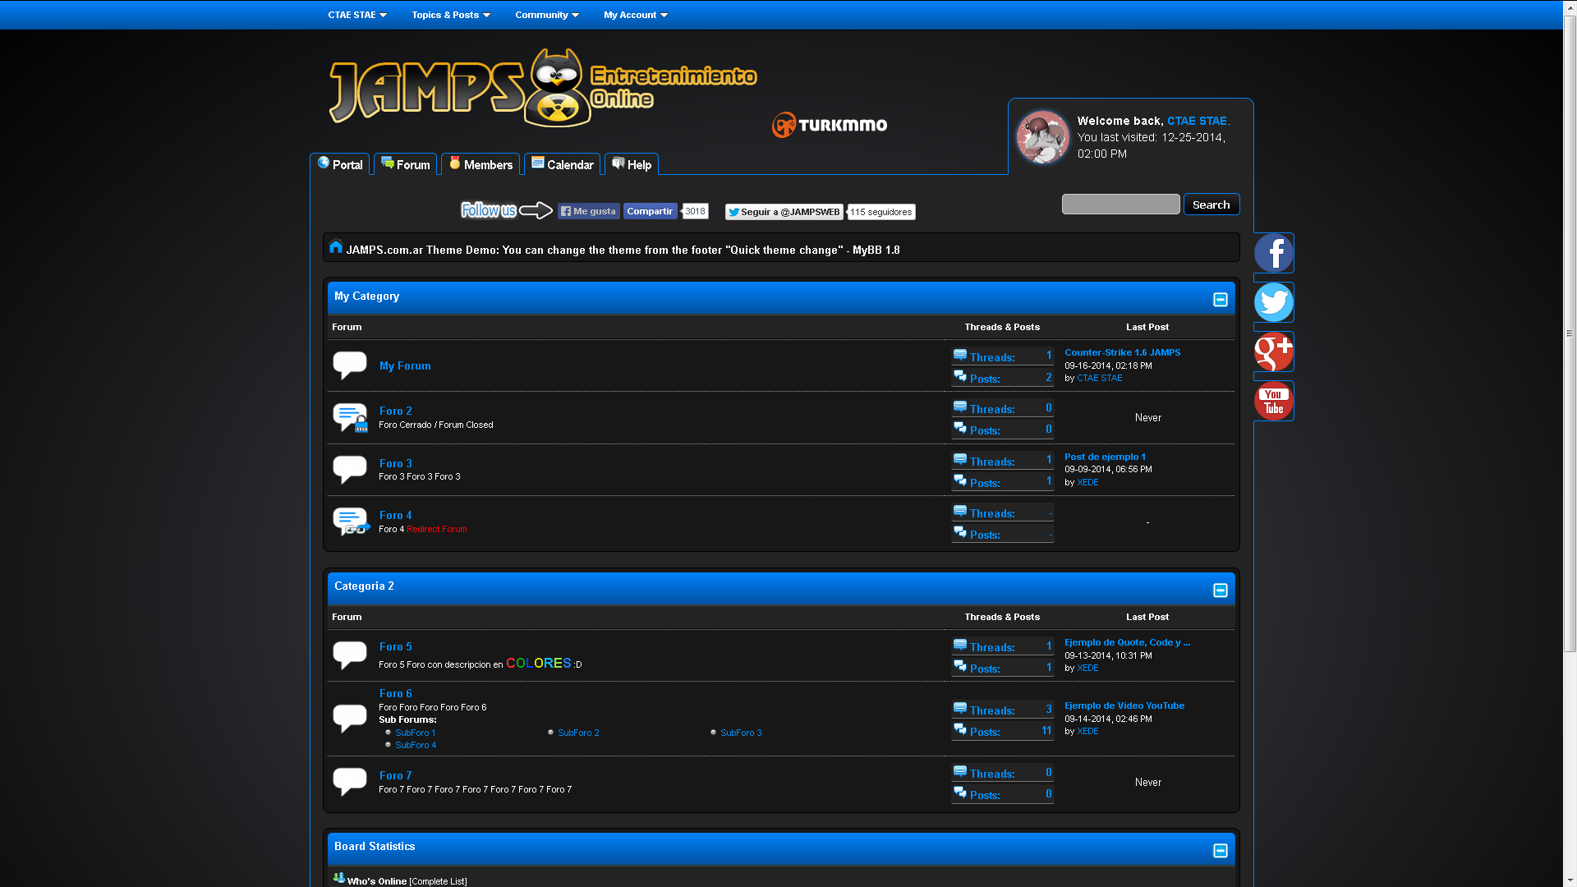Switch to the Forum tab
The image size is (1577, 887).
406,164
